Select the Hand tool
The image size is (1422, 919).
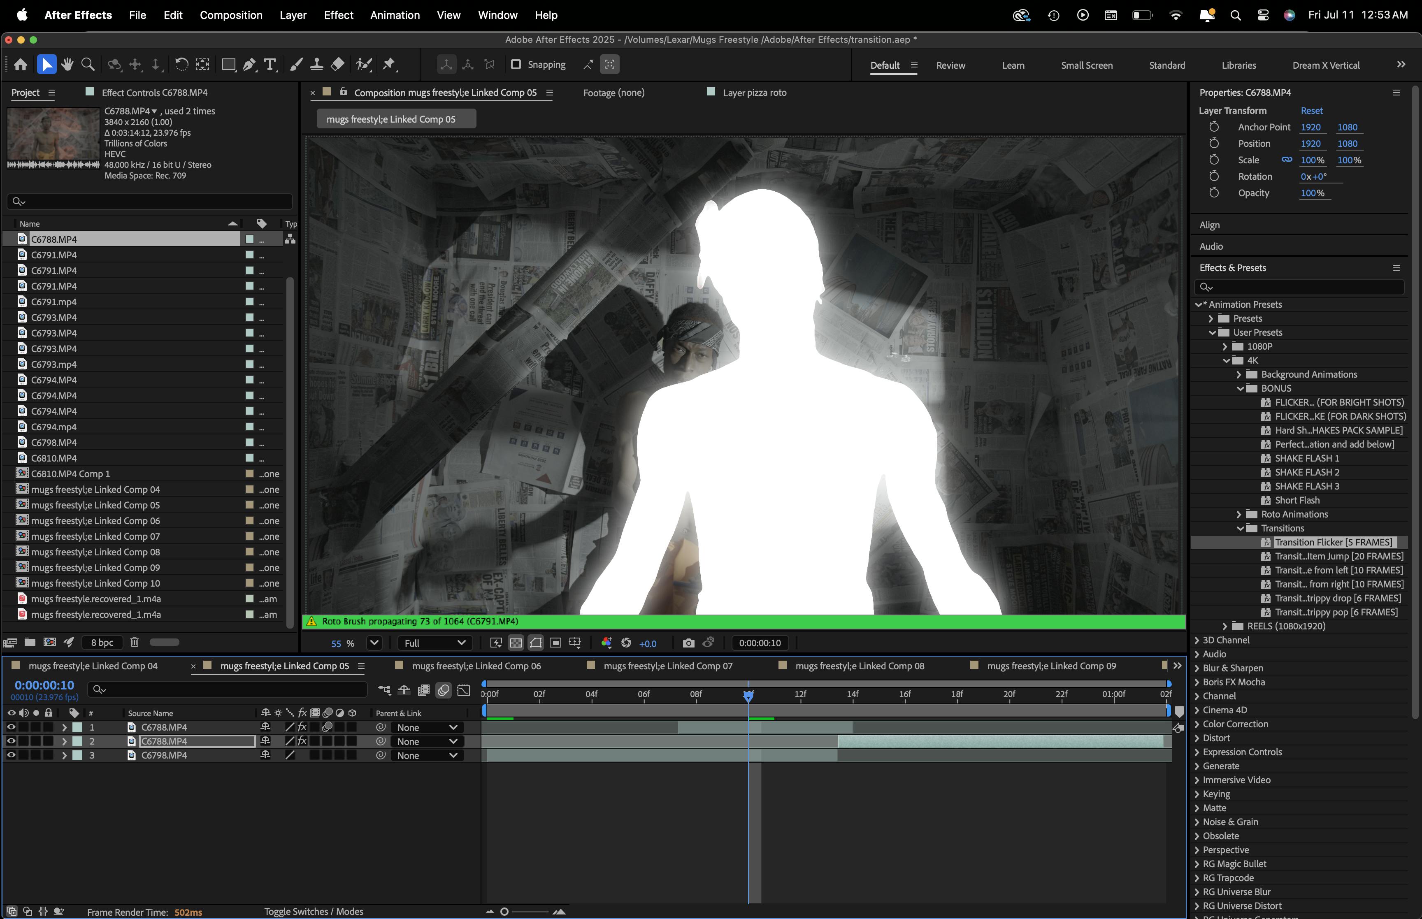pos(67,65)
